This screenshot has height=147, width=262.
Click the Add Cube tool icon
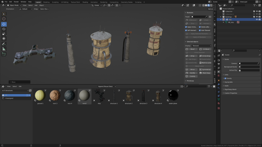4,54
